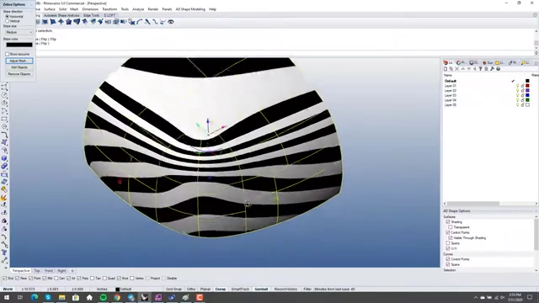This screenshot has height=303, width=539.
Task: Select Vertical stripe direction radio button
Action: tap(7, 21)
